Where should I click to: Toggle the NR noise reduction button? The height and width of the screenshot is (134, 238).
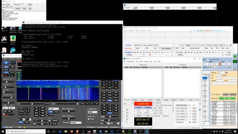pyautogui.click(x=36, y=108)
